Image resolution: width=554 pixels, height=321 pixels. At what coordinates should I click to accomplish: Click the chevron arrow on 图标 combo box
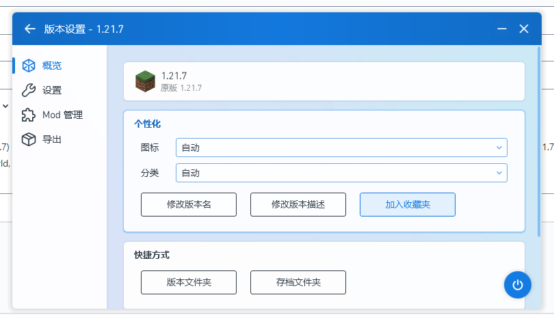coord(499,148)
